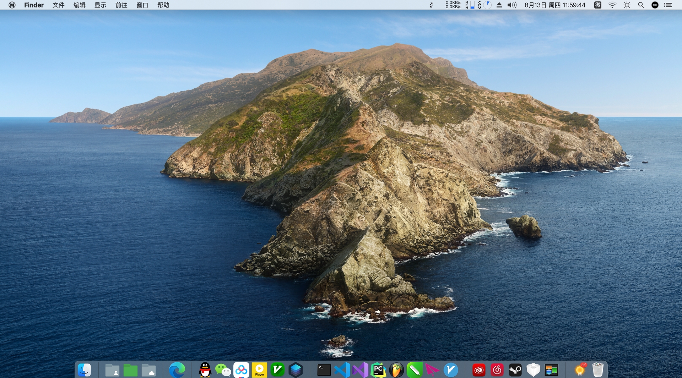Open the 前往 menu

point(121,5)
